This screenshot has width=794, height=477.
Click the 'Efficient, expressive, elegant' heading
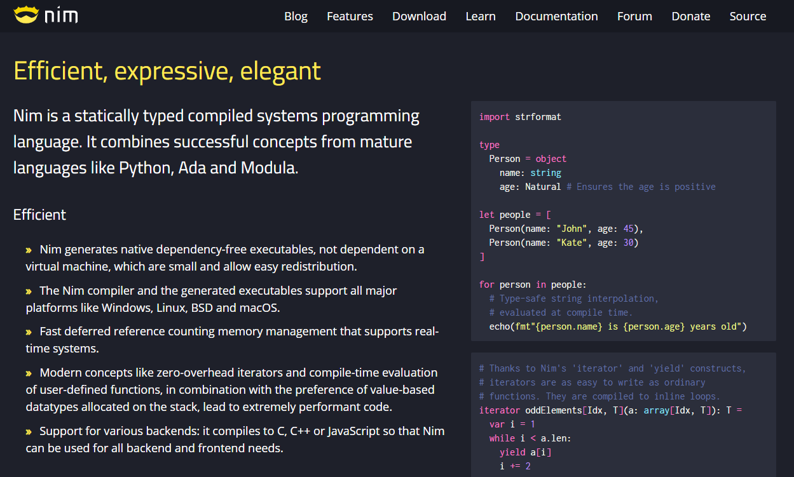coord(167,71)
